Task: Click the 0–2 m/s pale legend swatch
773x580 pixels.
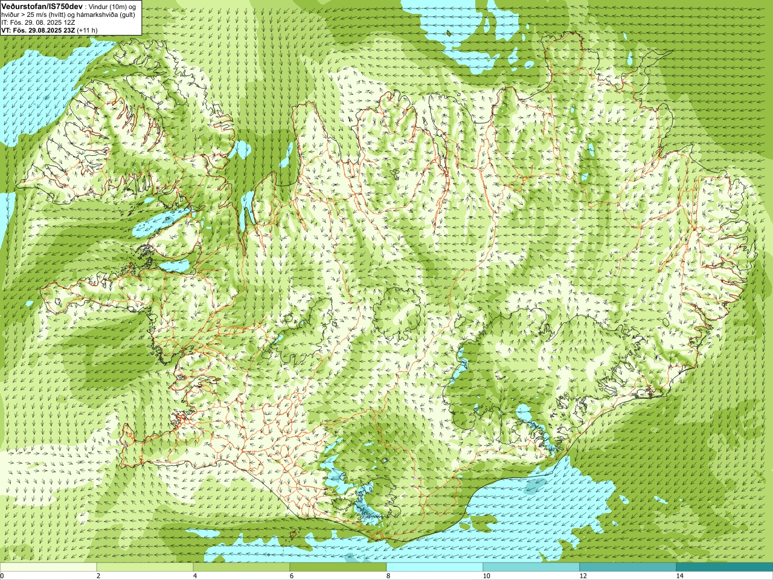Action: [48, 567]
